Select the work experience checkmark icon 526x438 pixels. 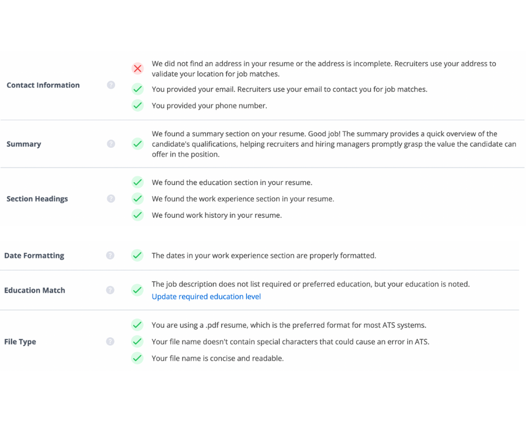[138, 199]
